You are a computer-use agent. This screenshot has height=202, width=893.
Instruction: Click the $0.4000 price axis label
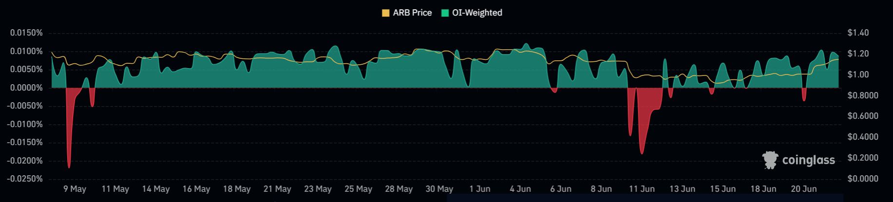click(863, 137)
